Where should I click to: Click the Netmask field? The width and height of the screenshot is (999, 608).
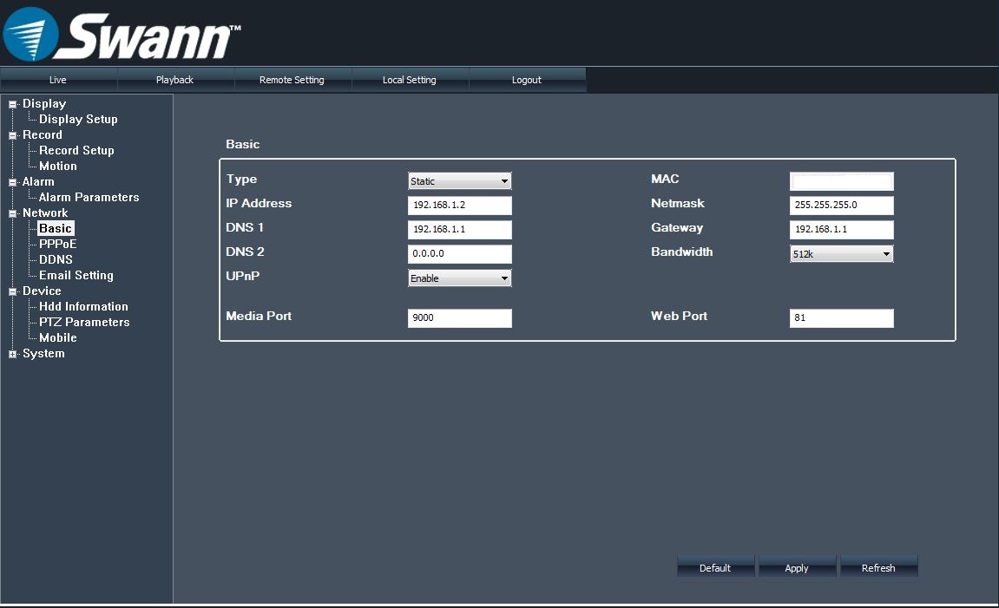pyautogui.click(x=841, y=205)
